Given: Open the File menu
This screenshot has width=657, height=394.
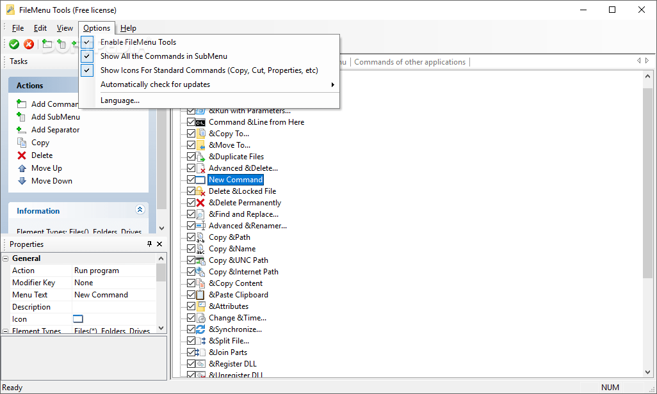Looking at the screenshot, I should click(17, 28).
